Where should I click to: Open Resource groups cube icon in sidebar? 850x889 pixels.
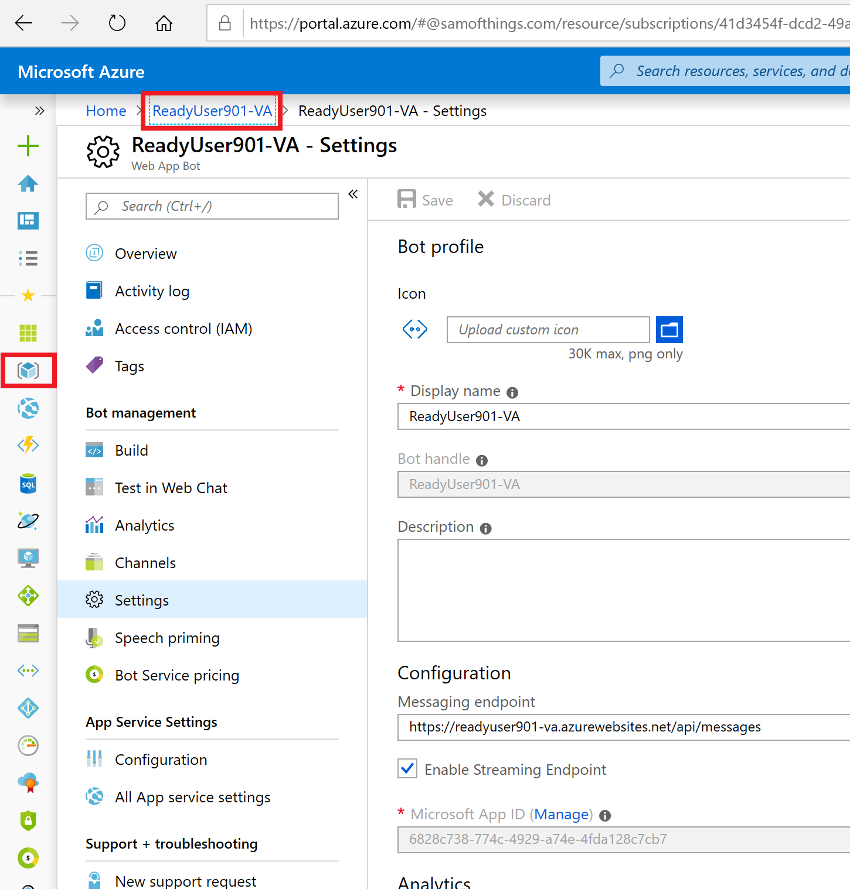coord(28,371)
